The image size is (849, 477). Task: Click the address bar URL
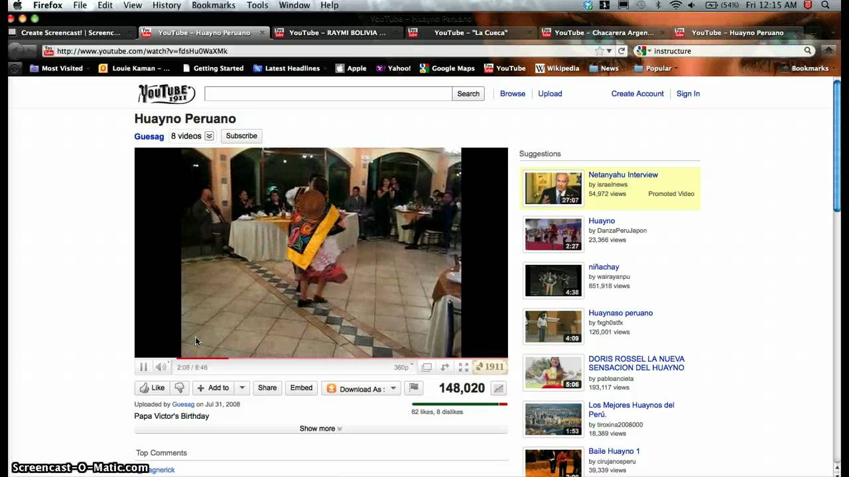(142, 51)
